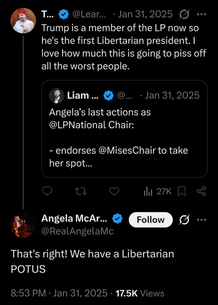
Task: Open the 17.5K Views count
Action: [x=140, y=293]
